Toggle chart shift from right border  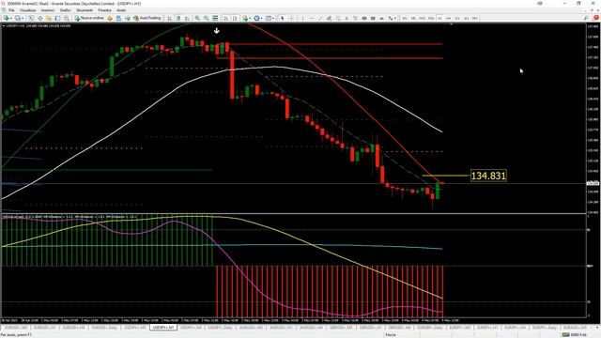click(235, 18)
